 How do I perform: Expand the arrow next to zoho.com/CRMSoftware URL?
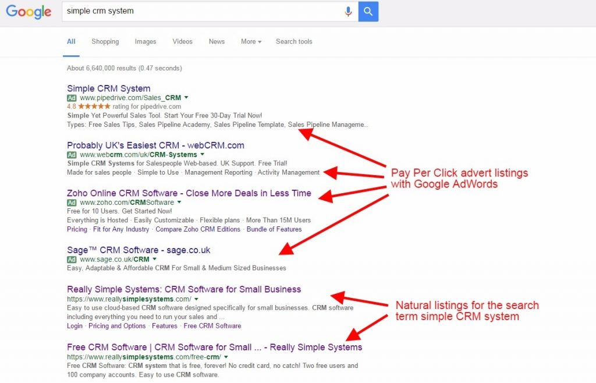point(179,203)
